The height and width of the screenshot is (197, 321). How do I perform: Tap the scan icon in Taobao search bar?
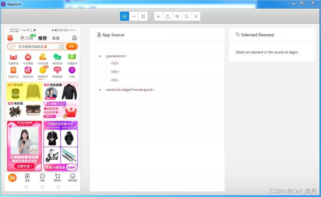[13, 46]
